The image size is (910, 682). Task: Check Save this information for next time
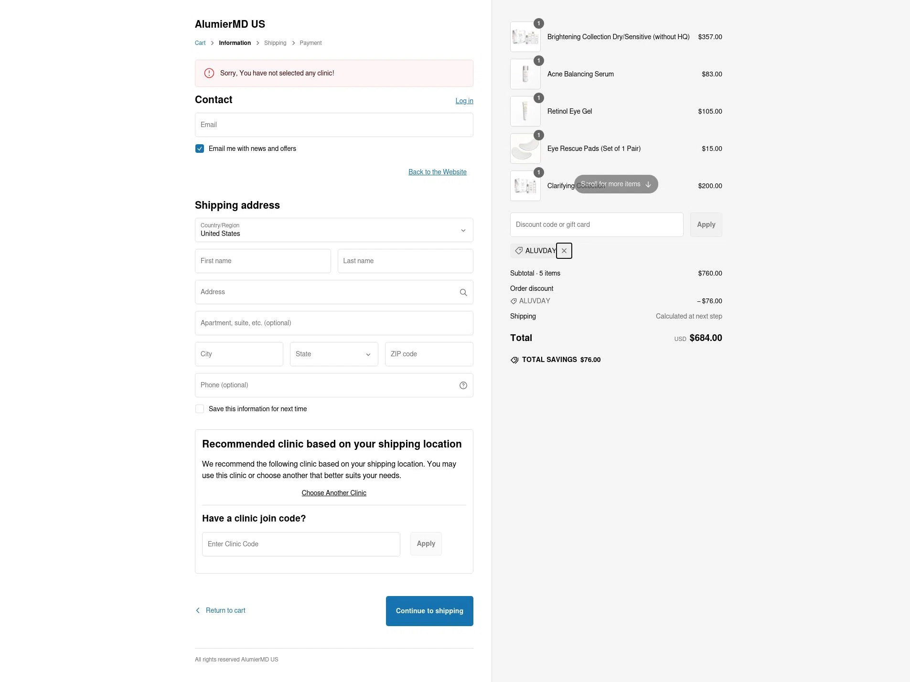click(200, 409)
